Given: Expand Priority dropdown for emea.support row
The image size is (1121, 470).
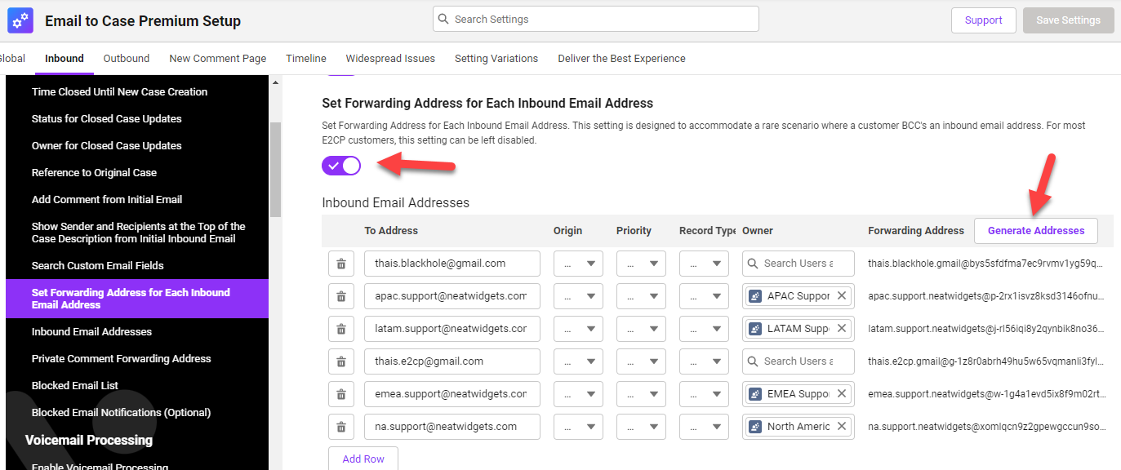Looking at the screenshot, I should [641, 394].
